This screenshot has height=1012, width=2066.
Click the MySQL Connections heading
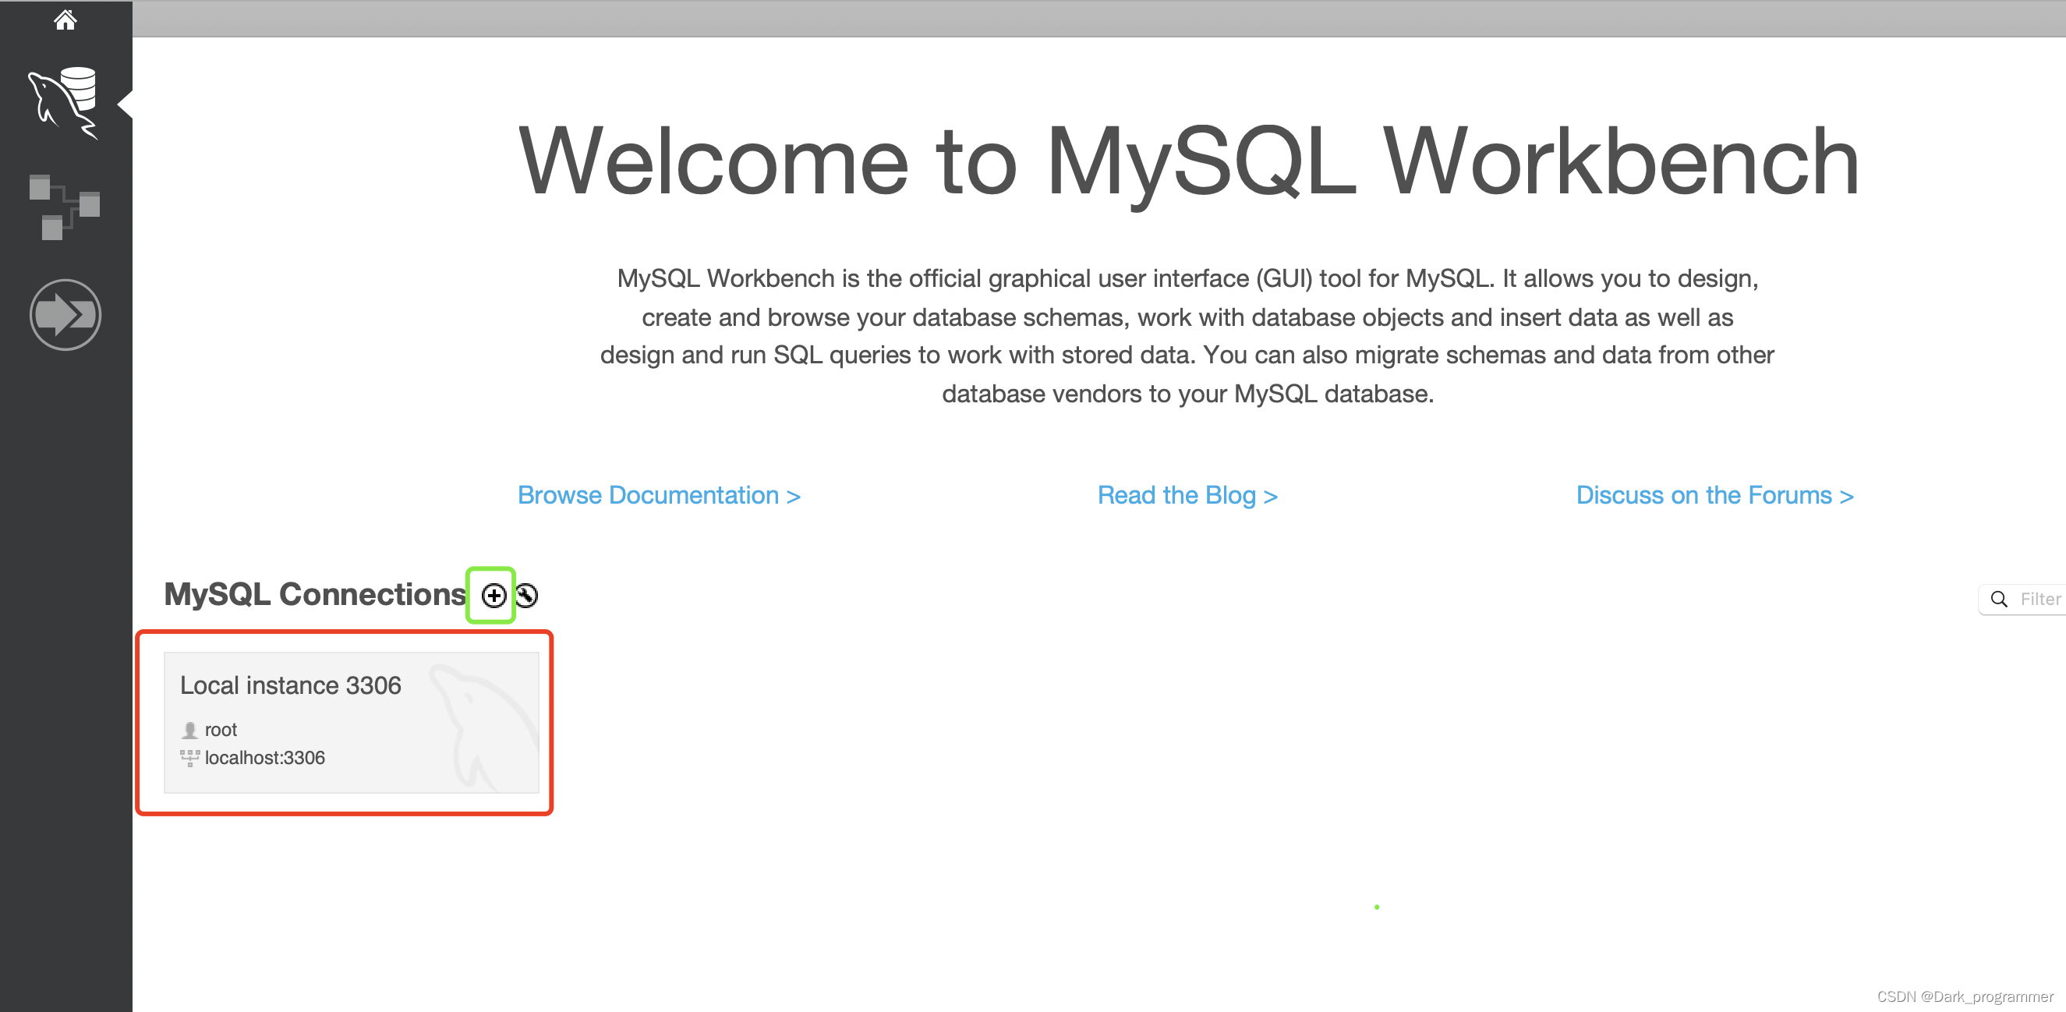click(x=314, y=594)
